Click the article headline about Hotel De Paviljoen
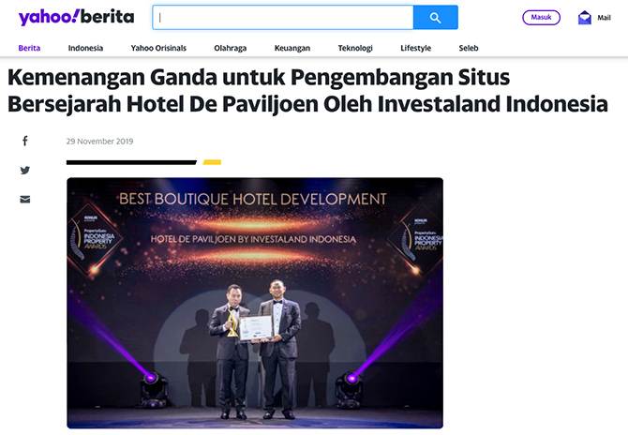628x435 pixels. pos(307,91)
